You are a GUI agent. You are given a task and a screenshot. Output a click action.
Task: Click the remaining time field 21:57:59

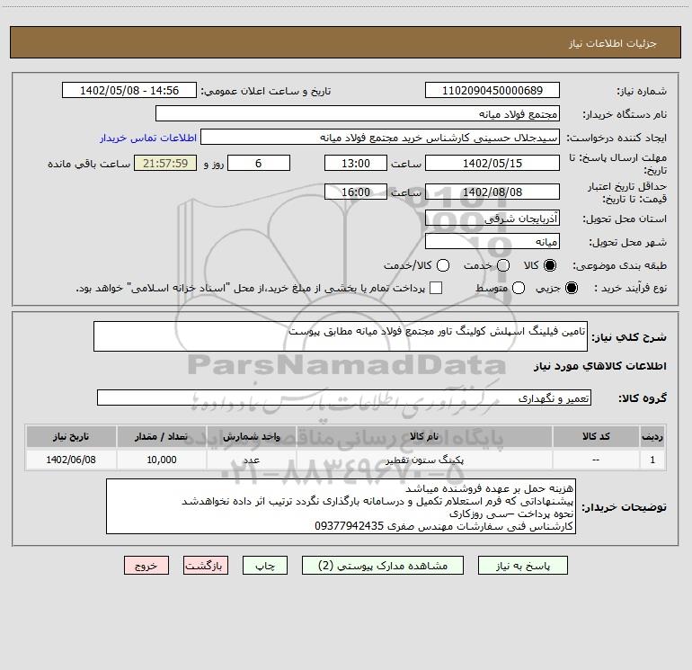tap(165, 163)
